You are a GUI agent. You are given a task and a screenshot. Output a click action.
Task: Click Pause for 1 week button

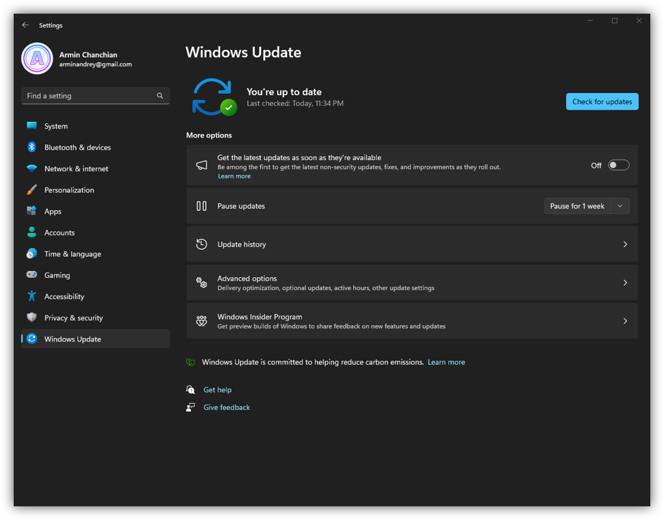[x=577, y=206]
